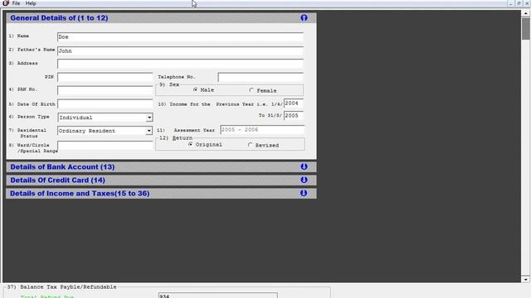Image resolution: width=531 pixels, height=298 pixels.
Task: Expand Details of Income and Taxes arrow icon
Action: [304, 193]
